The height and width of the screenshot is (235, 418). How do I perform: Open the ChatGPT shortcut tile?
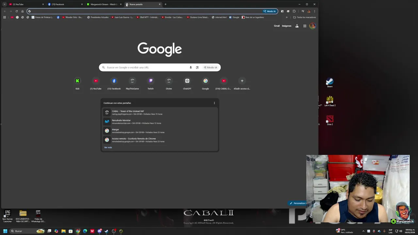click(187, 84)
